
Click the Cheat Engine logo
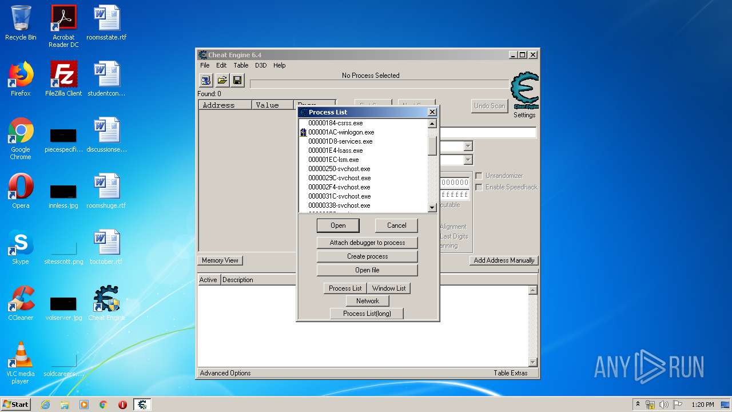tap(524, 90)
